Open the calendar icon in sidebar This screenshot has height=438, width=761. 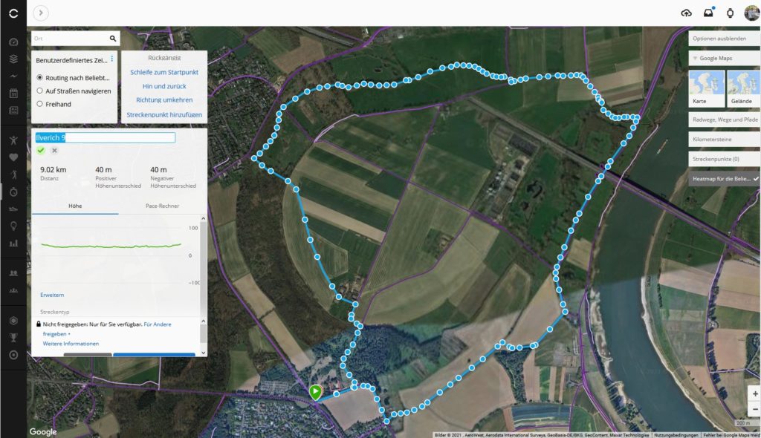(13, 93)
